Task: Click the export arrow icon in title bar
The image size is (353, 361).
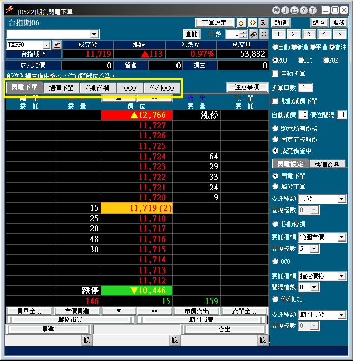Action: [x=276, y=10]
